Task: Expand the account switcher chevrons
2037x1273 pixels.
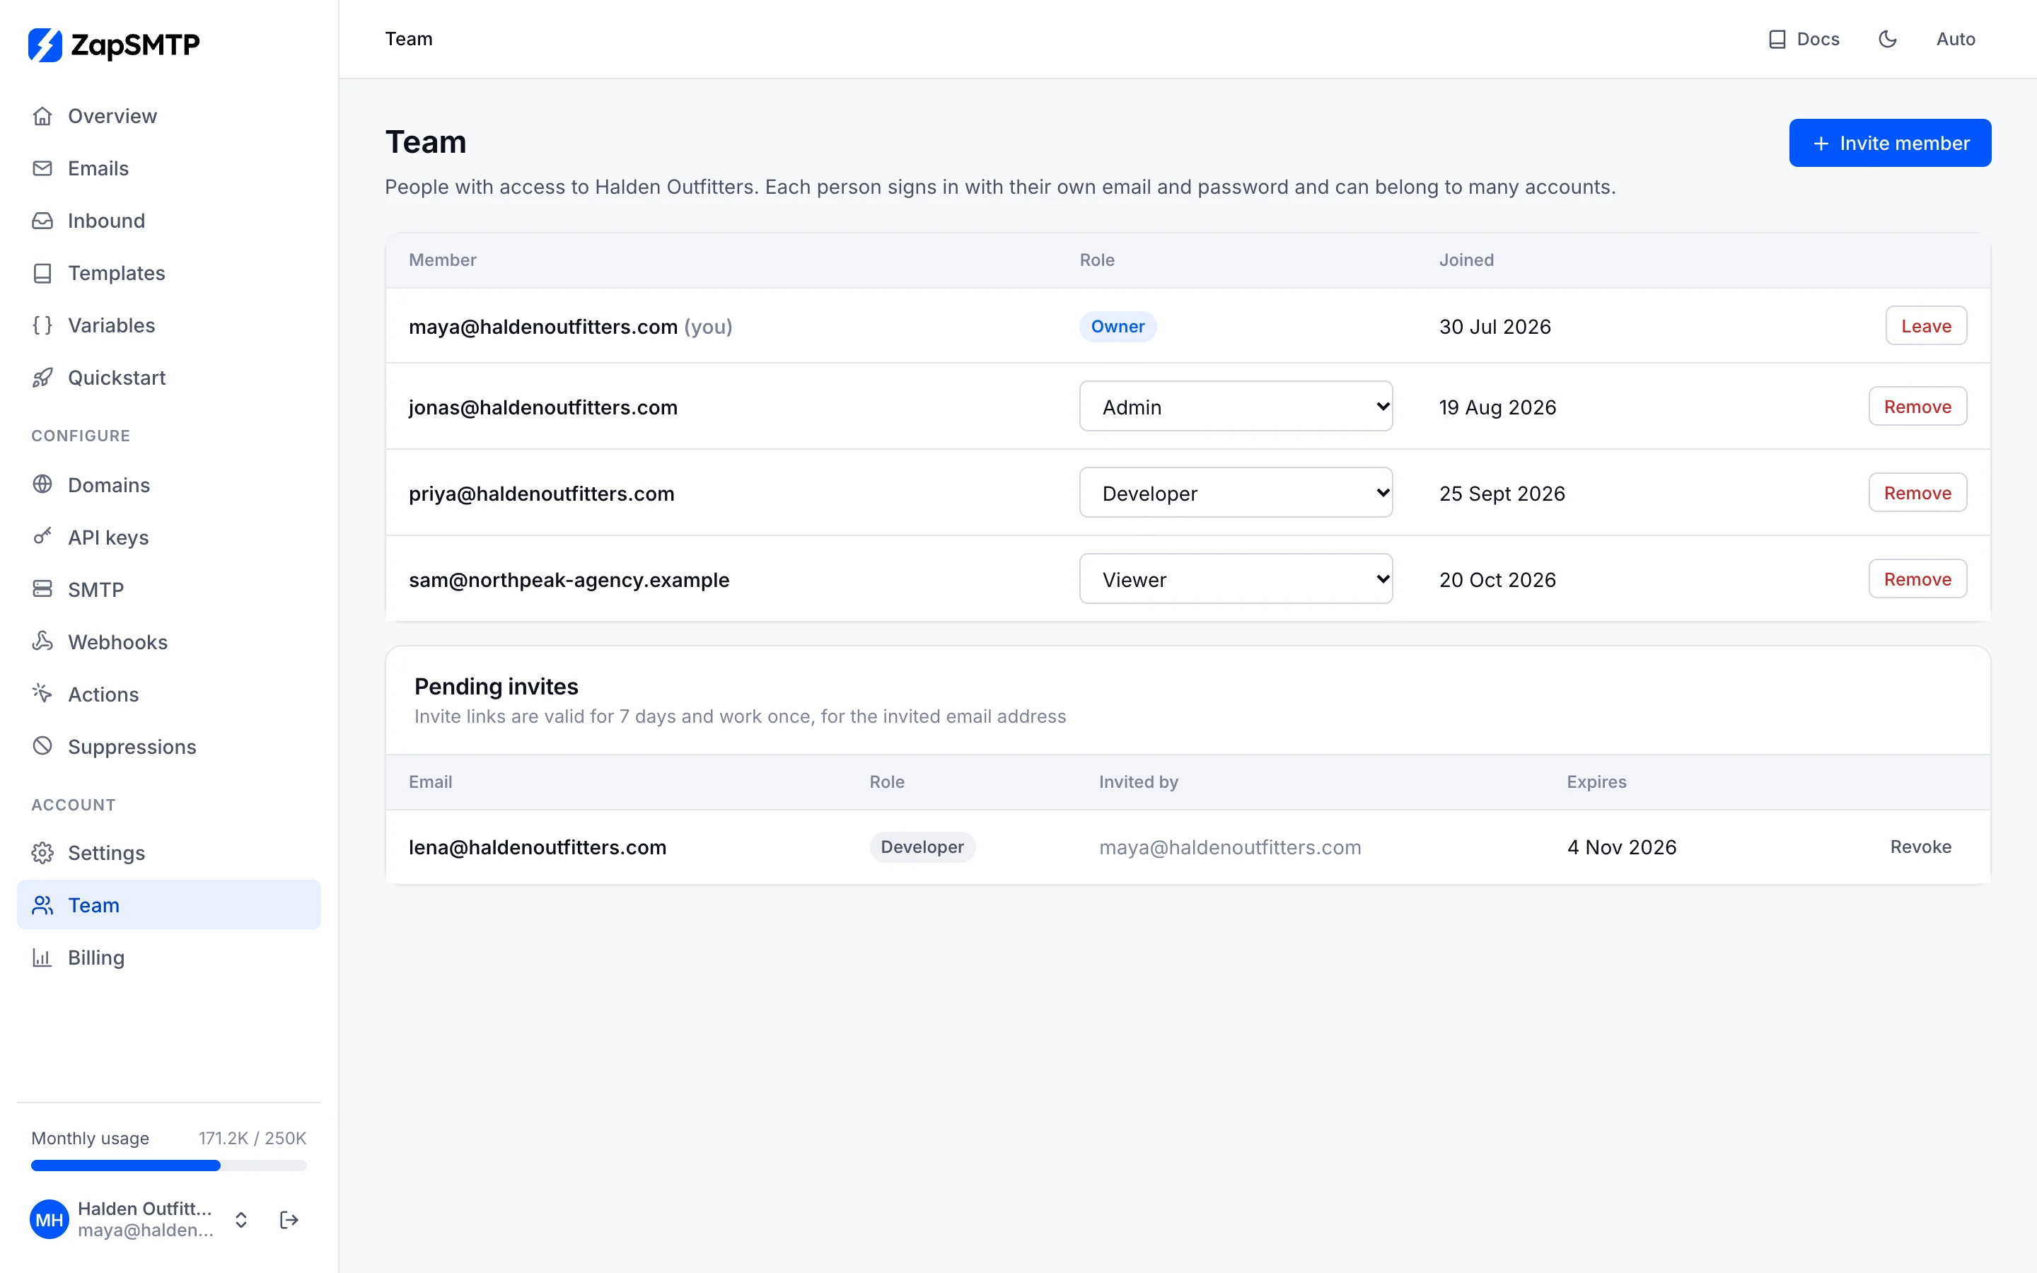Action: 240,1220
